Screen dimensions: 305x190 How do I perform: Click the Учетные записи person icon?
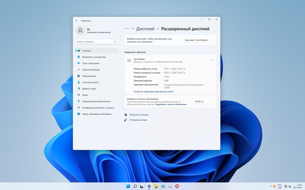(x=79, y=82)
